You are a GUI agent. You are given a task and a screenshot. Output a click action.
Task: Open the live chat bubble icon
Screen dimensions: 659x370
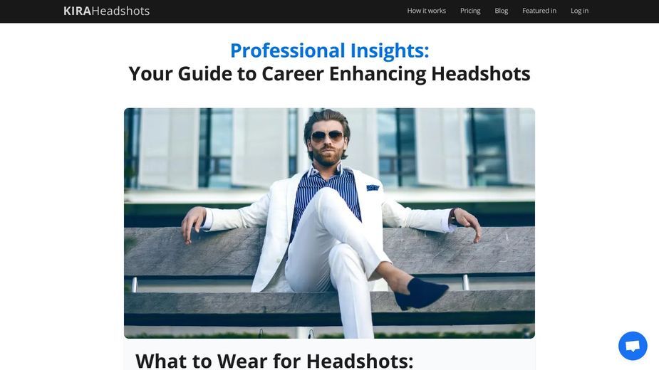click(633, 346)
